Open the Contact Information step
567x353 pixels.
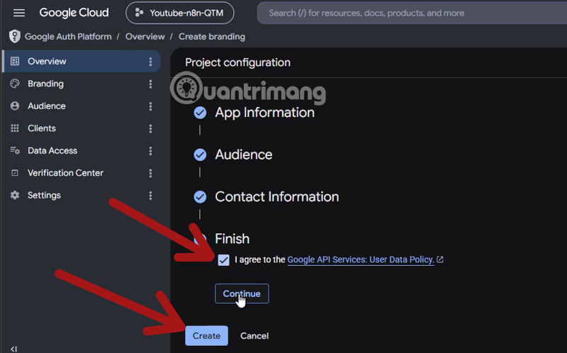277,197
